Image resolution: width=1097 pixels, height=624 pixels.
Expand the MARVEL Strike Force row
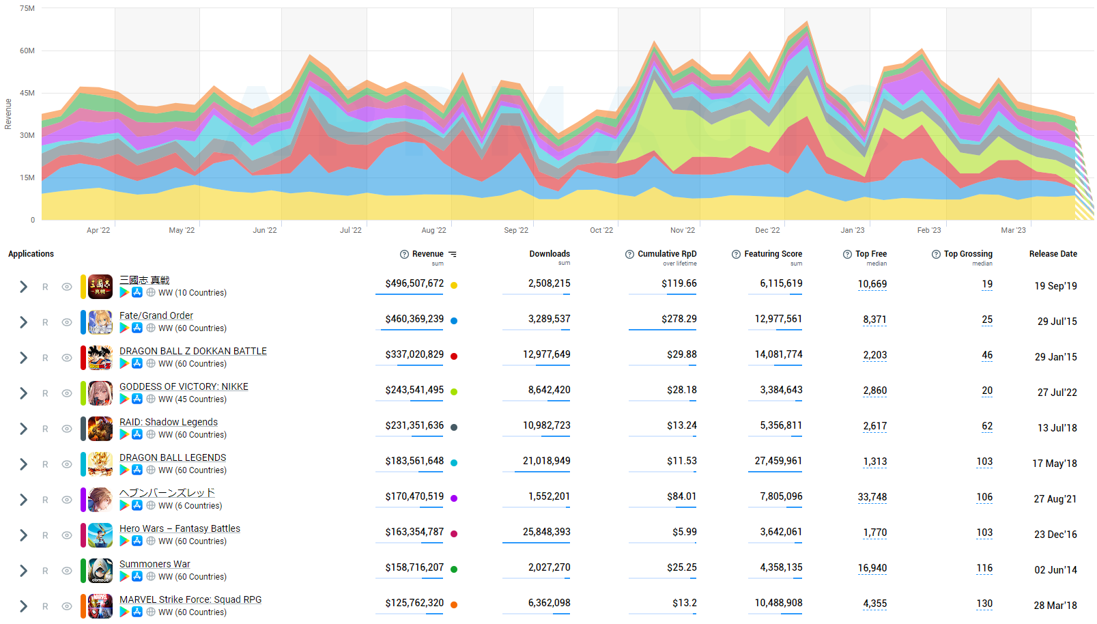23,606
